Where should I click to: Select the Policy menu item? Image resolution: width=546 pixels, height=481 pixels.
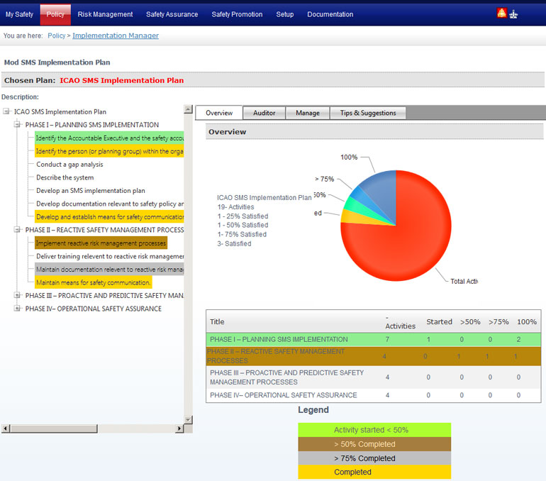[x=55, y=14]
